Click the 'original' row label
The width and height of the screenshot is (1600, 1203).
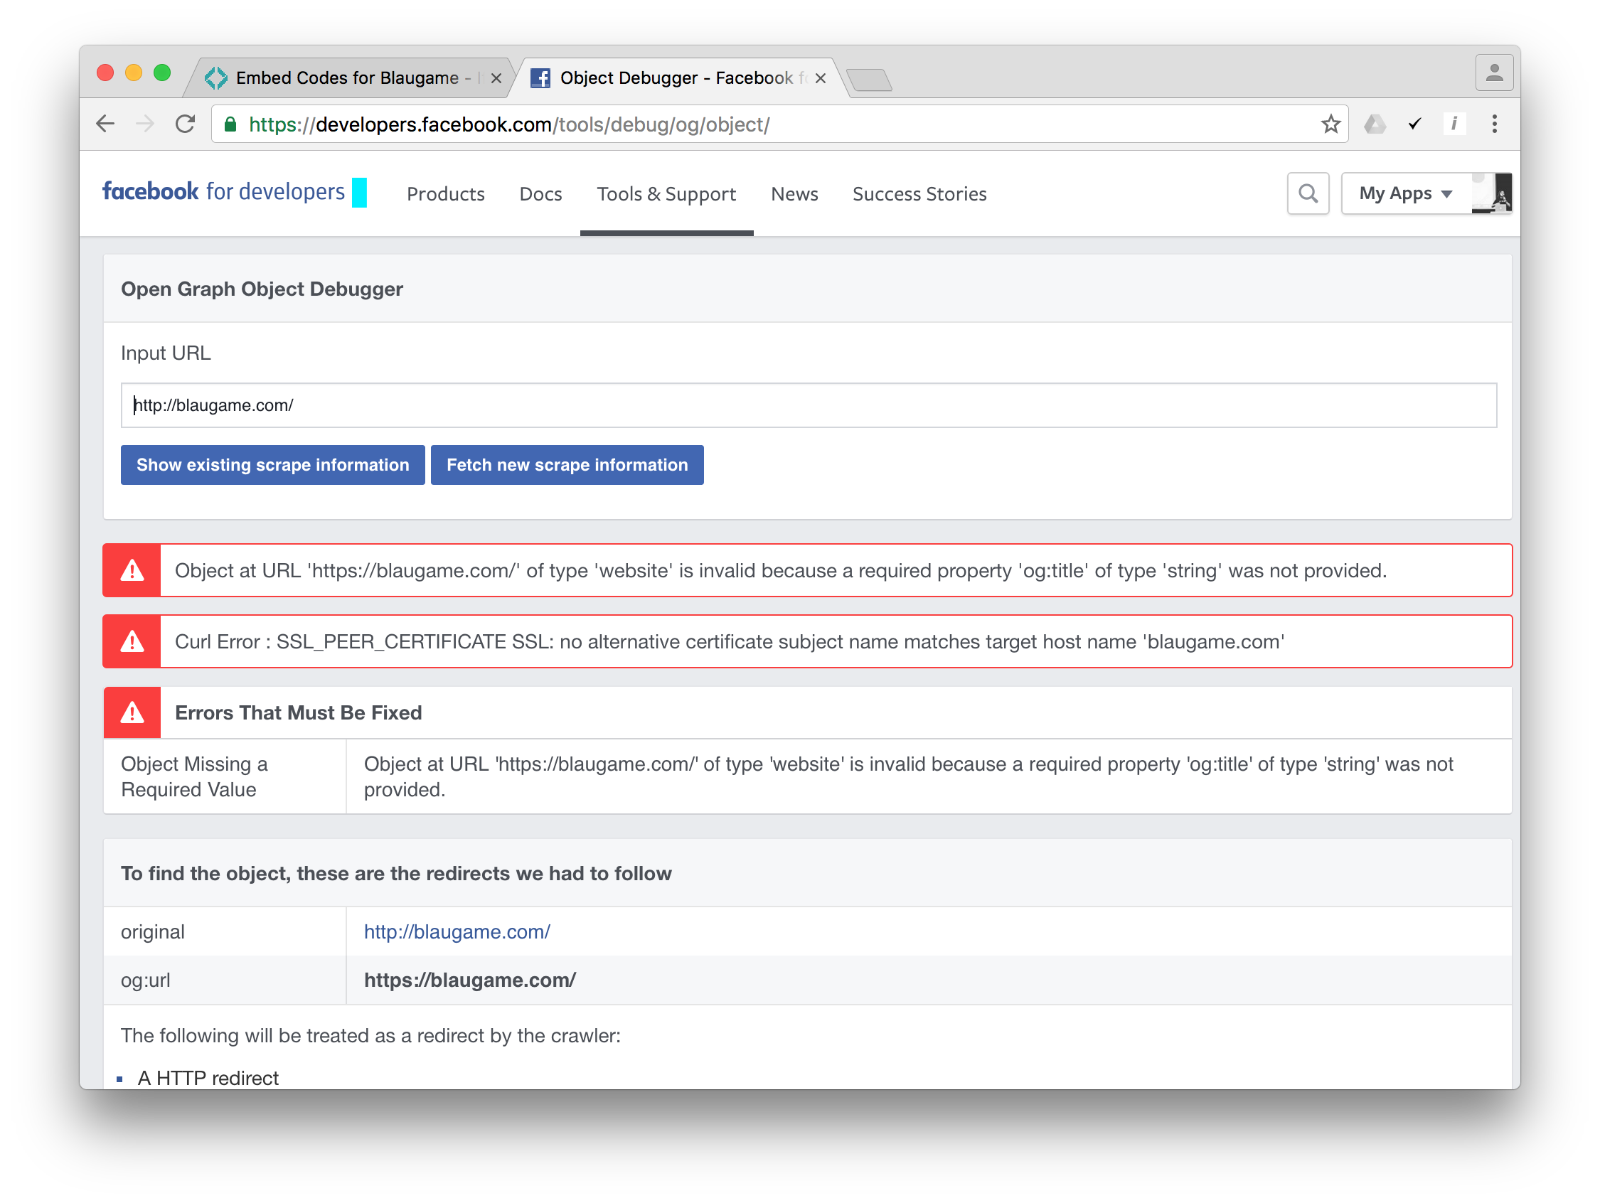click(x=153, y=931)
